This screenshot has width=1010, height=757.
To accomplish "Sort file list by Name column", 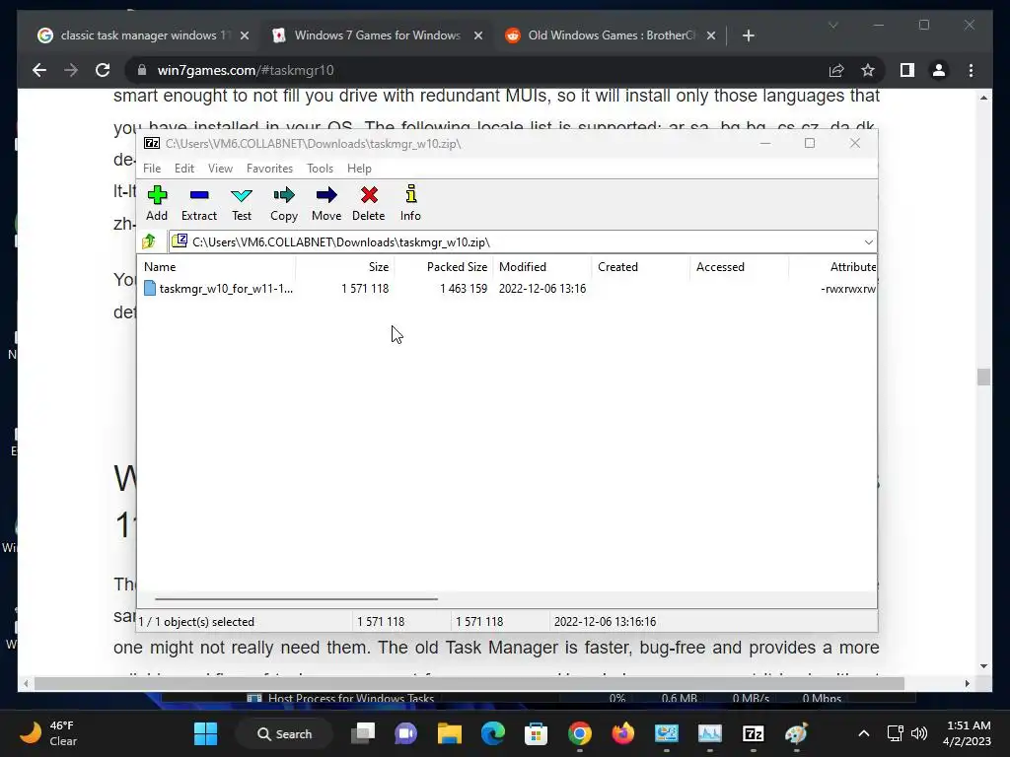I will tap(217, 266).
